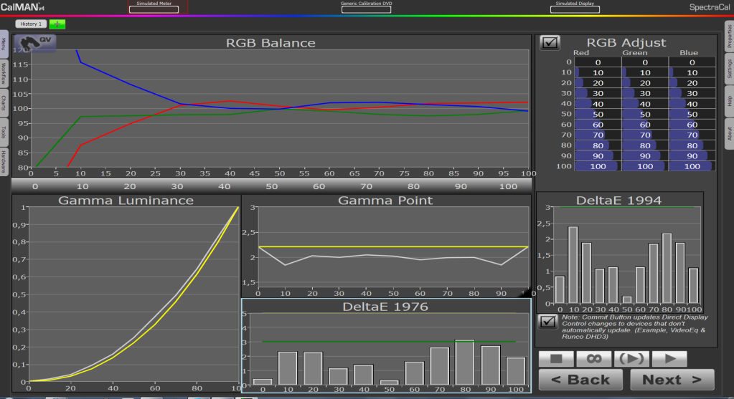Toggle the RGB Adjust commit checkbox
This screenshot has width=734, height=399.
(x=550, y=43)
